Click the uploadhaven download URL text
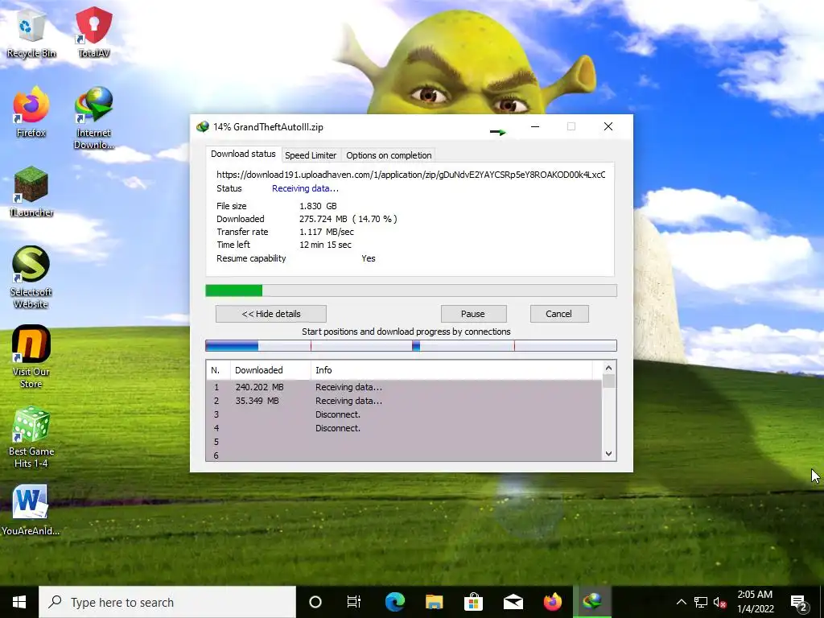This screenshot has height=618, width=824. coord(411,175)
